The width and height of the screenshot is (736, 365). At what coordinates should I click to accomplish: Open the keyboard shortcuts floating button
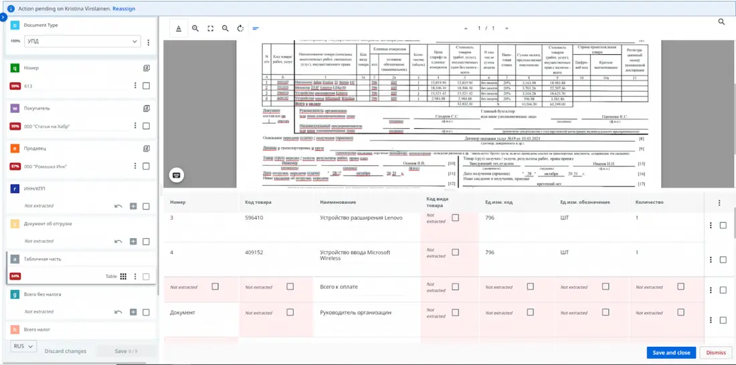pyautogui.click(x=177, y=175)
